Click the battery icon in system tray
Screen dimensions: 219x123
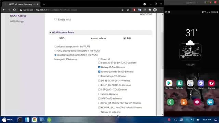[x=198, y=120]
